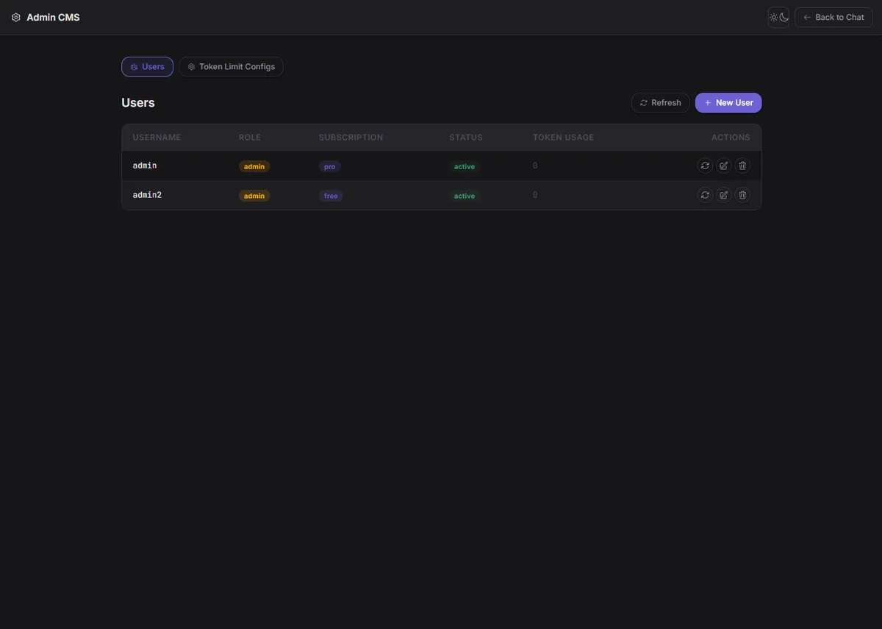Switch to the Users tab
Screen dimensions: 882x629
click(x=147, y=67)
